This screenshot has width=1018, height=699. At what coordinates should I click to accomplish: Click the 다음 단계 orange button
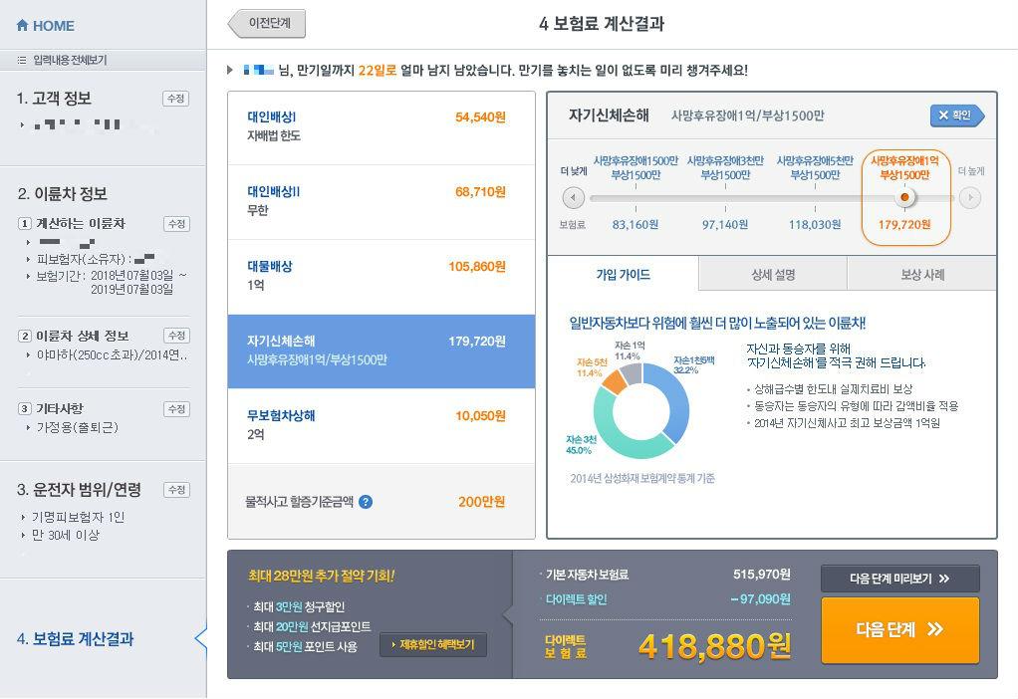(899, 629)
